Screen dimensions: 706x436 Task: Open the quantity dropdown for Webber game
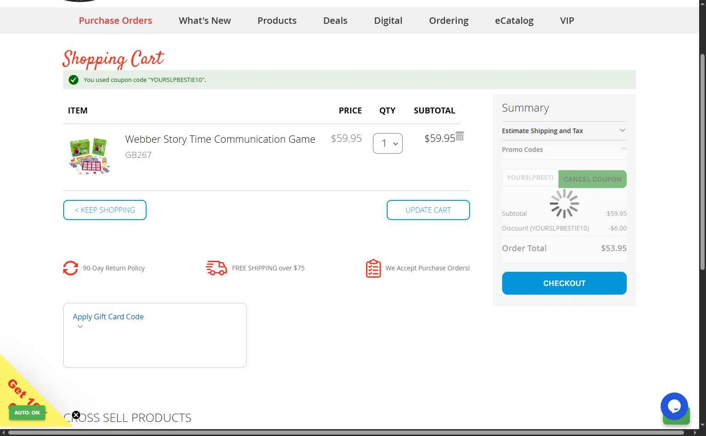click(388, 144)
